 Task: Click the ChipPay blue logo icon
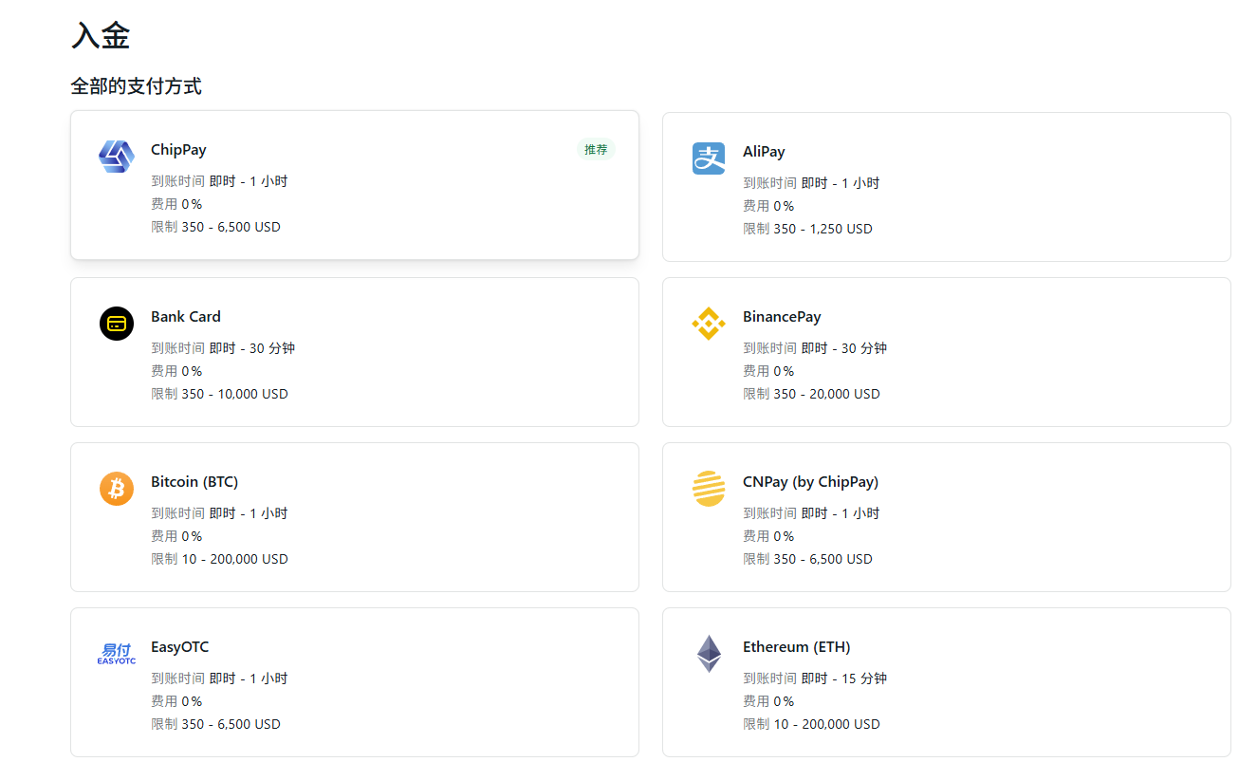(117, 156)
